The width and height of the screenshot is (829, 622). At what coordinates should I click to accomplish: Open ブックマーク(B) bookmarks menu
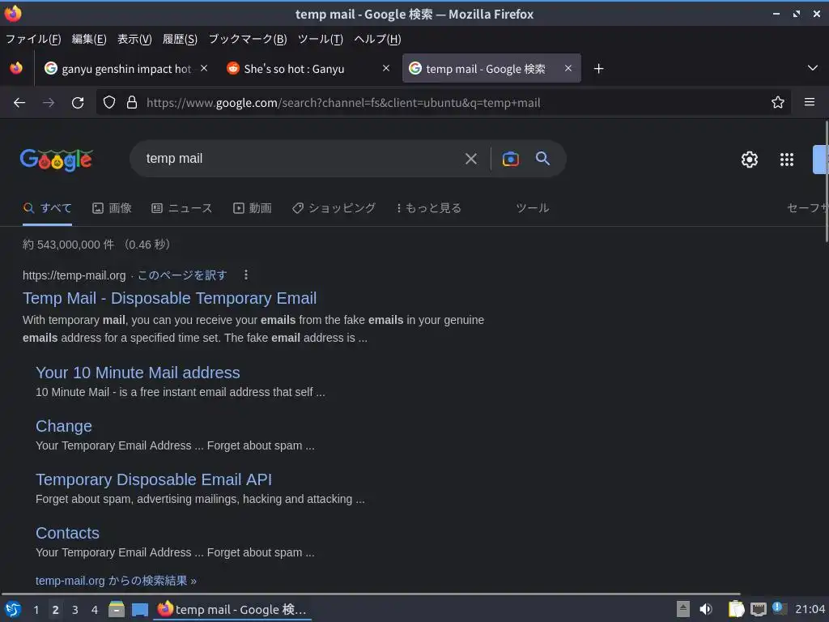(248, 39)
